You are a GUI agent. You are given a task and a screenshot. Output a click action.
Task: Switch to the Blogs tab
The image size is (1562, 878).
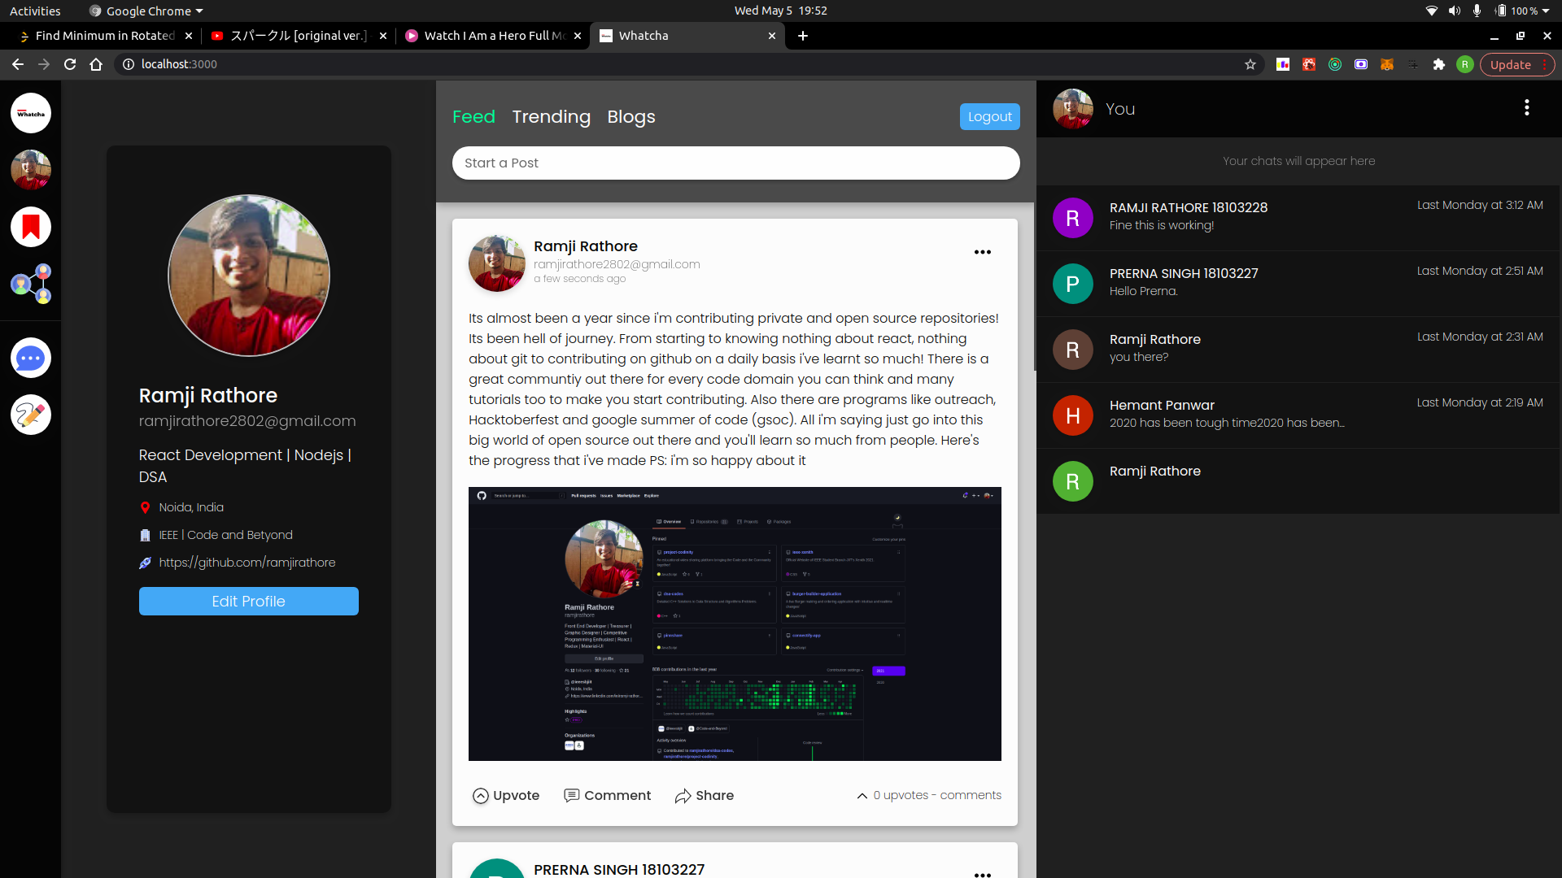click(x=630, y=116)
